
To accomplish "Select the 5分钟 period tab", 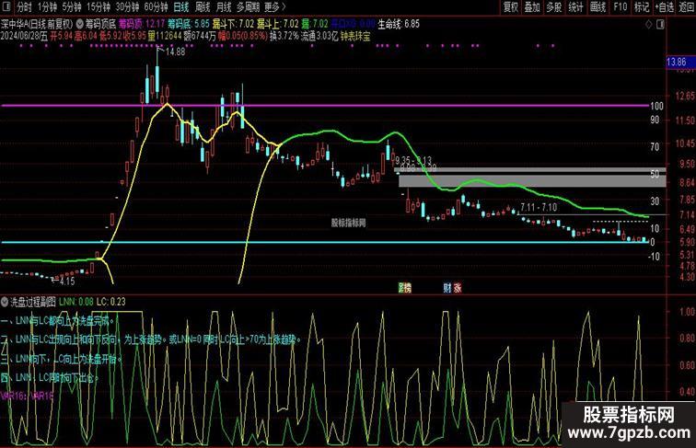I will [72, 6].
